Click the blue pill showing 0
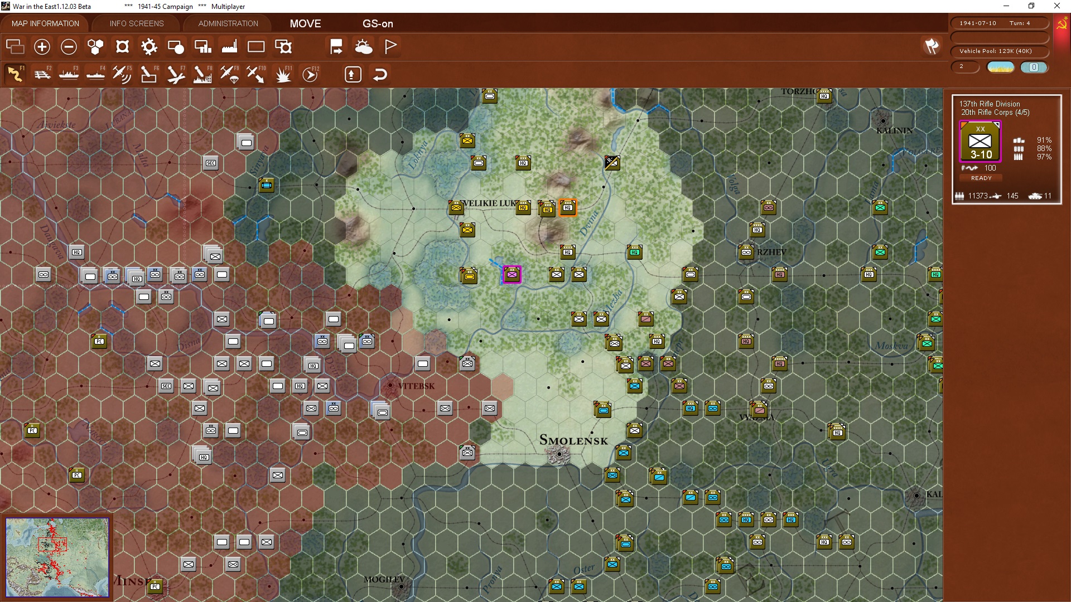Image resolution: width=1071 pixels, height=602 pixels. click(x=1034, y=67)
